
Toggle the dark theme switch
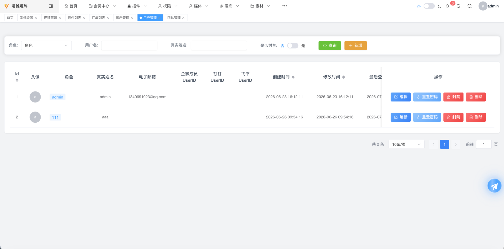tap(429, 6)
